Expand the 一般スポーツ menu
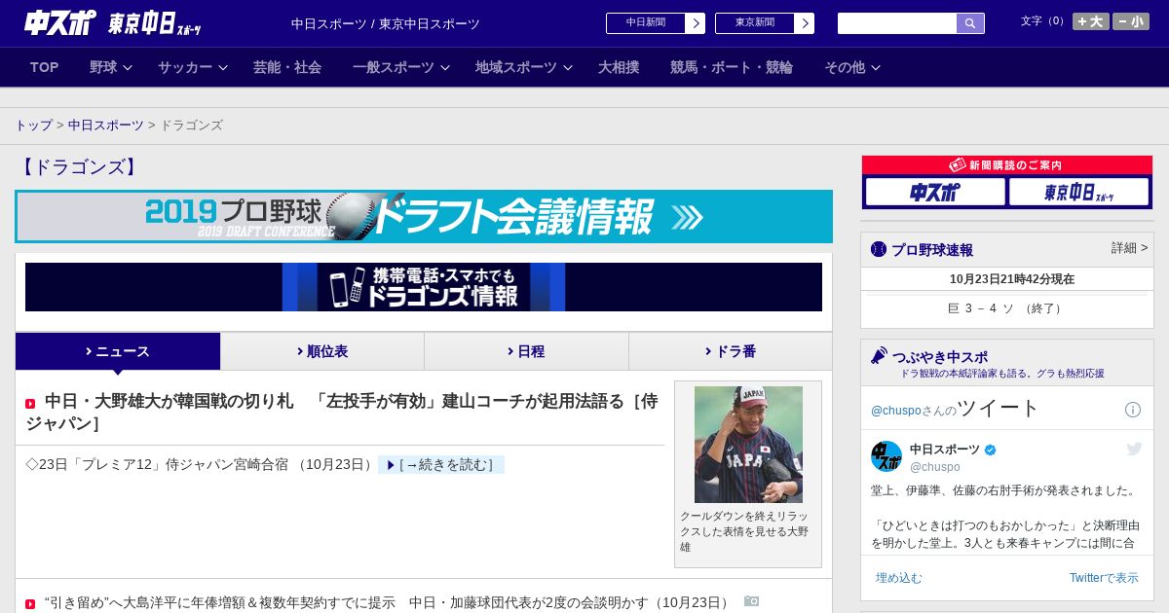 pyautogui.click(x=401, y=67)
